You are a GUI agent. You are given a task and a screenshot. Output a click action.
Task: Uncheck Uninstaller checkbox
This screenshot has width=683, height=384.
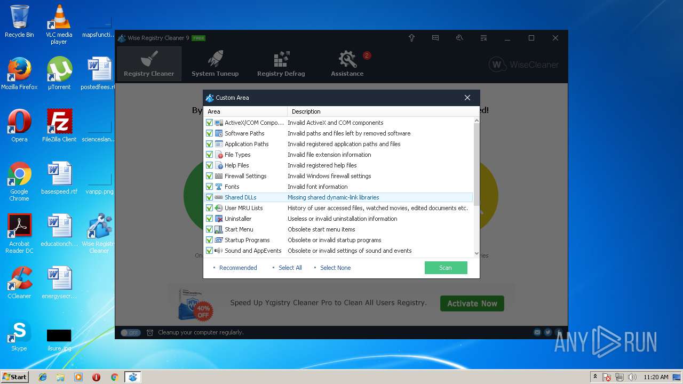(x=209, y=219)
